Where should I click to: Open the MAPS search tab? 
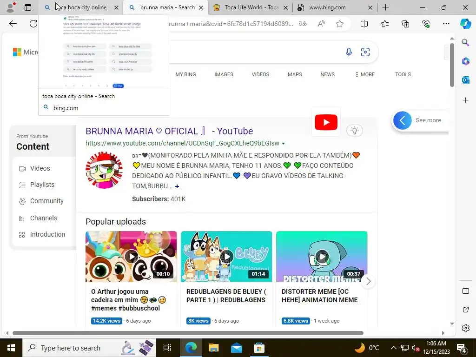295,74
